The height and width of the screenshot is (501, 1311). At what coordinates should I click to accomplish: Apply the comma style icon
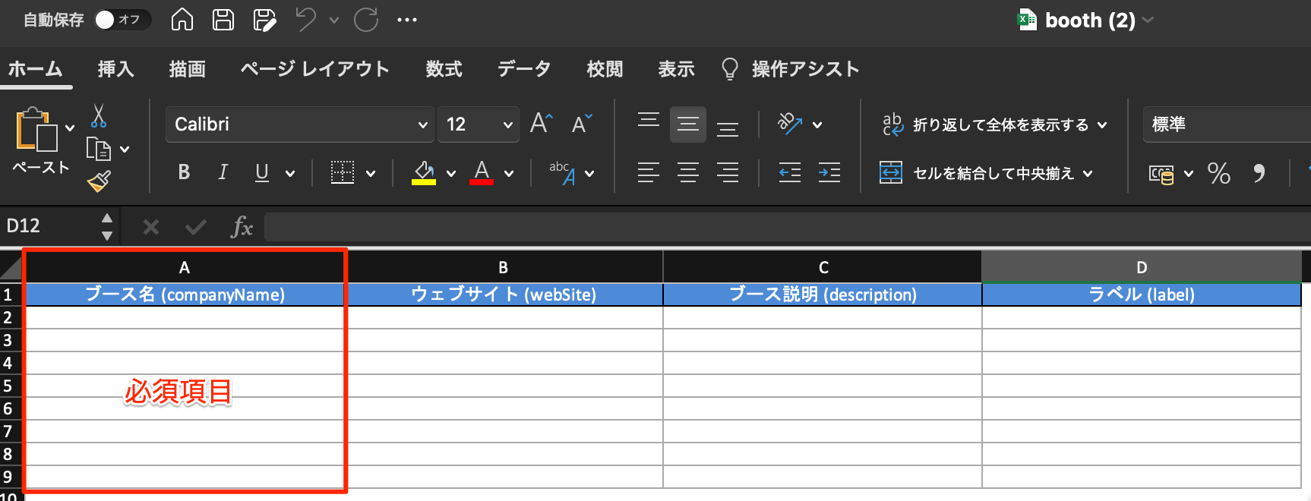(1259, 173)
